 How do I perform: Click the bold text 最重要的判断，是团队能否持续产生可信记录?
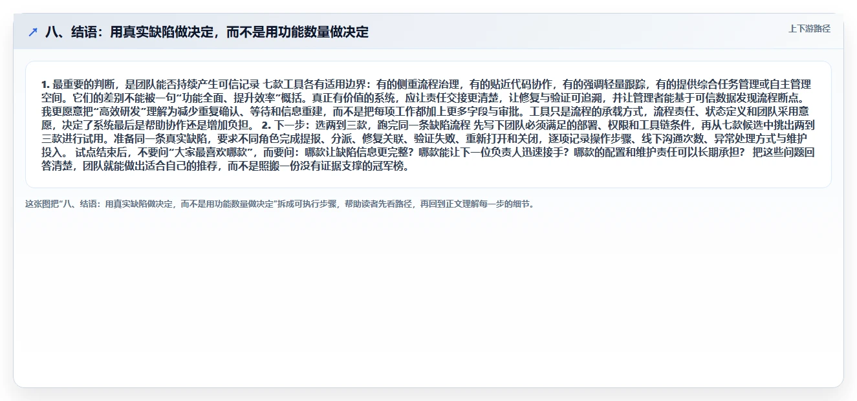point(156,84)
